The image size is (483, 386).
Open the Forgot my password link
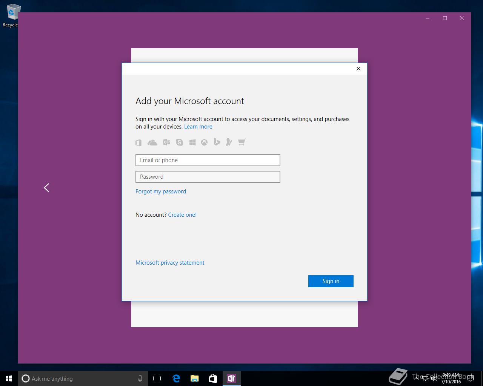(161, 191)
